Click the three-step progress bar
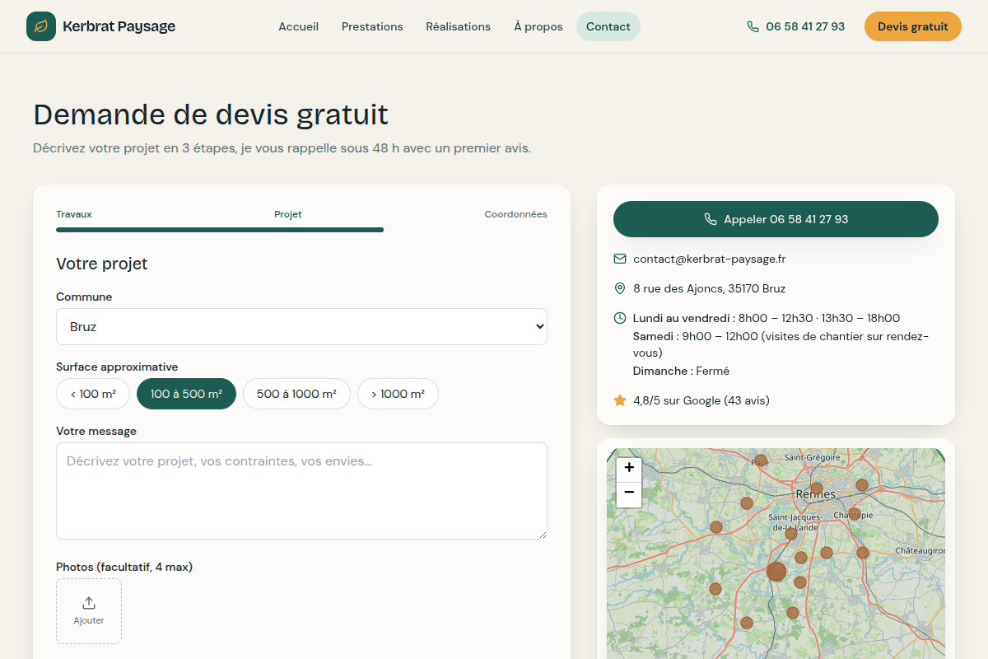This screenshot has height=659, width=988. point(301,230)
